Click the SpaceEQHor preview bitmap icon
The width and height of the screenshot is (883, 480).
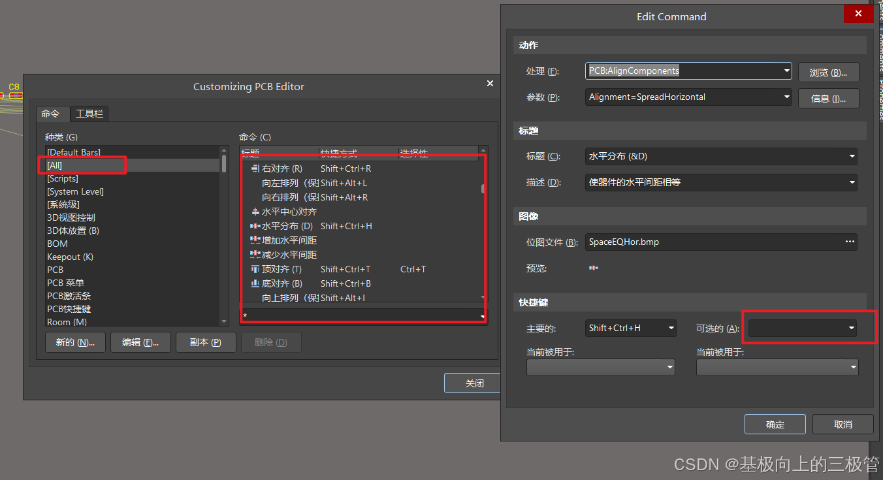coord(594,268)
